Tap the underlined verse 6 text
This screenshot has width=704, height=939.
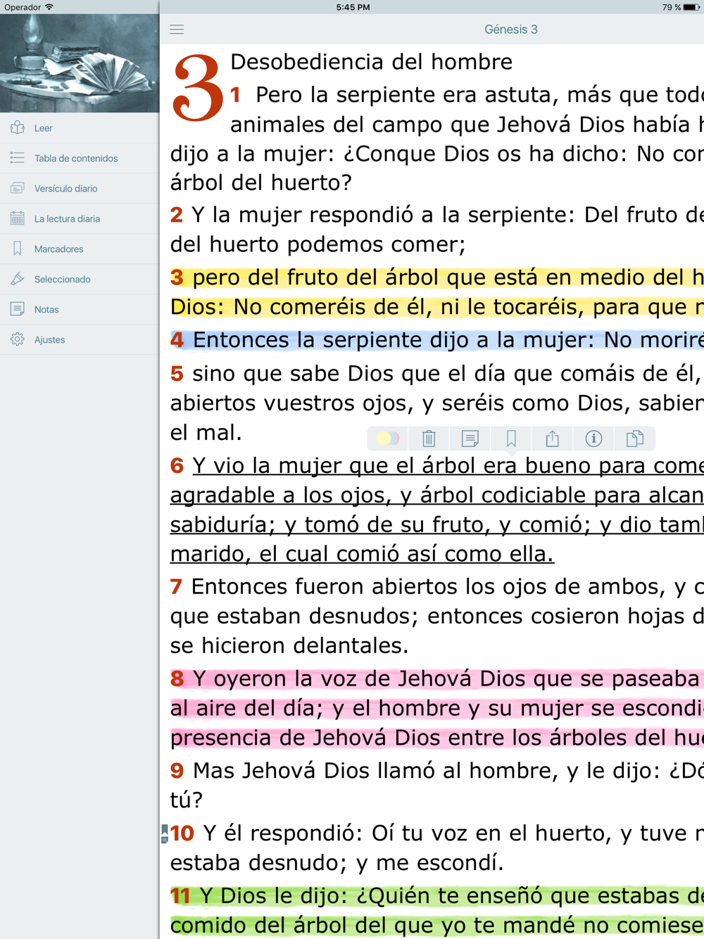tap(437, 510)
